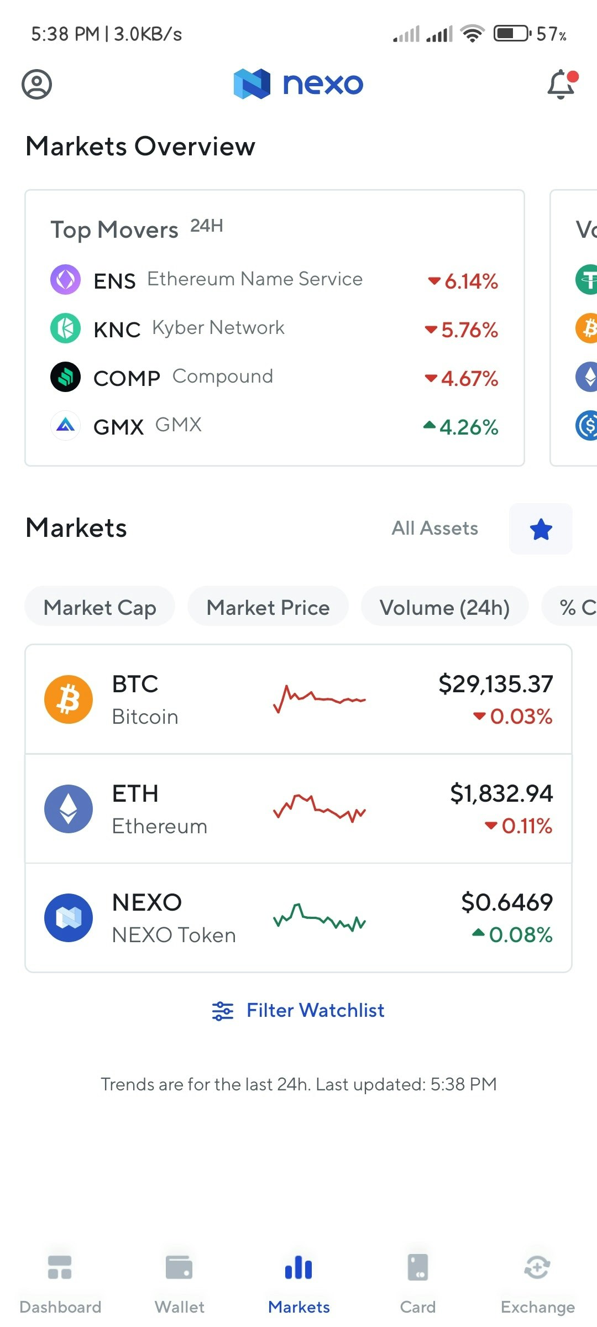Screen dimensions: 597x1327
Task: Select GMX in Top Movers
Action: (274, 426)
